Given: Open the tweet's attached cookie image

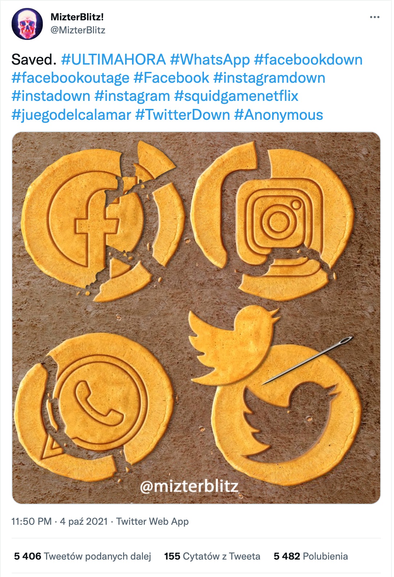Looking at the screenshot, I should pos(196,318).
